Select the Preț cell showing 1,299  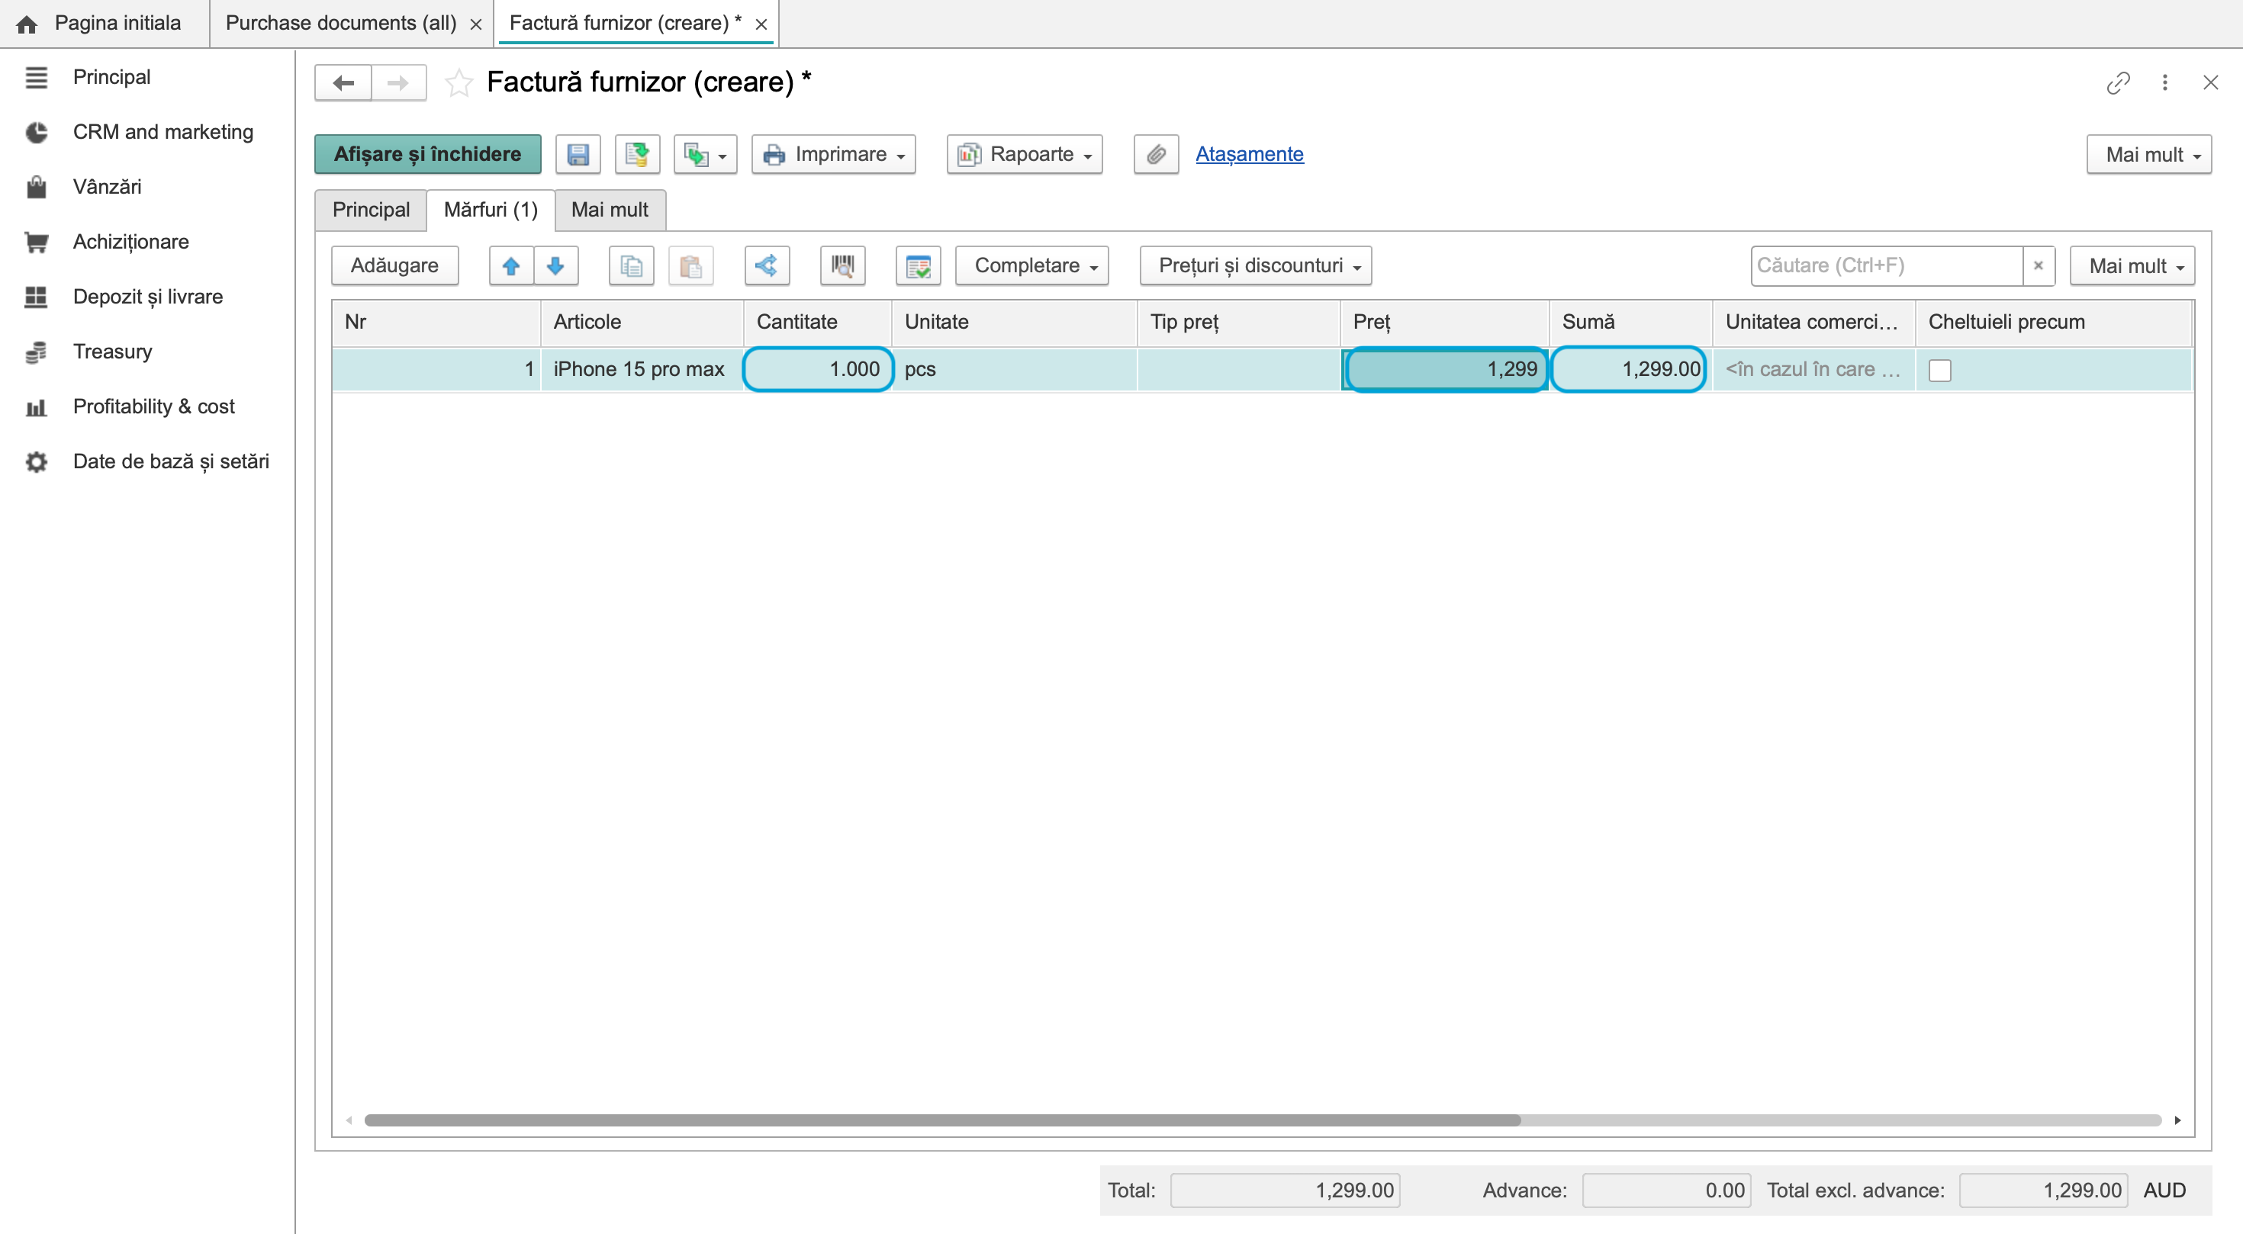[x=1446, y=369]
